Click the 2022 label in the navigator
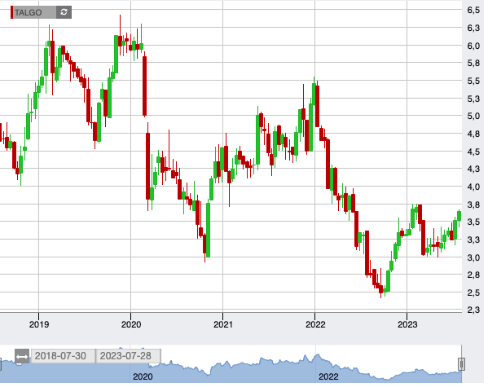Viewport: 488px width, 387px height. [328, 376]
